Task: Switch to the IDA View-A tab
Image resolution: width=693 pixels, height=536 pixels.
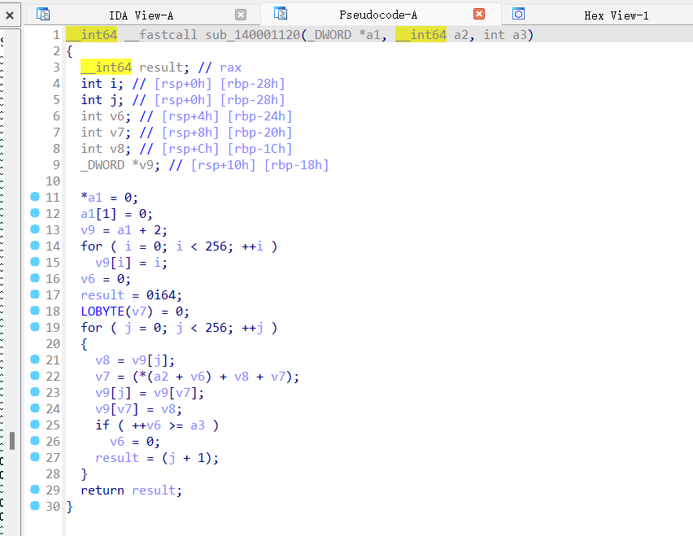Action: [142, 15]
